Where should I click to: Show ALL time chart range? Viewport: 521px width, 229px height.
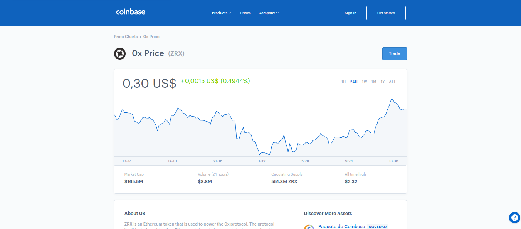(392, 82)
